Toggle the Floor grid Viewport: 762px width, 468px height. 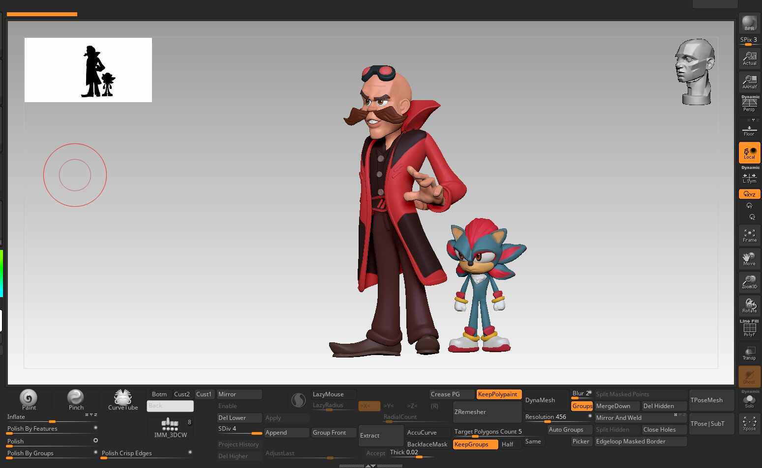click(x=749, y=130)
